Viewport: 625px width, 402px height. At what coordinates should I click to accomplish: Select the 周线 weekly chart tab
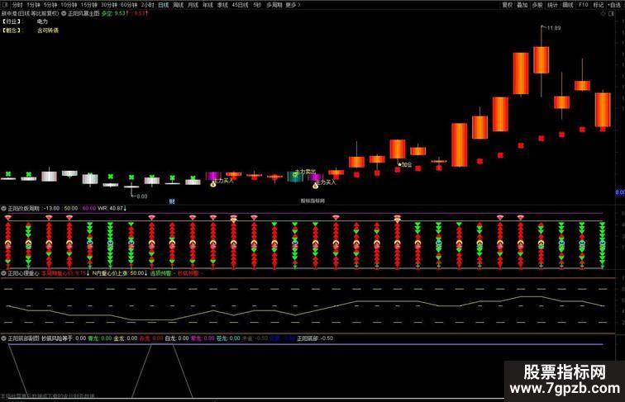(x=179, y=5)
